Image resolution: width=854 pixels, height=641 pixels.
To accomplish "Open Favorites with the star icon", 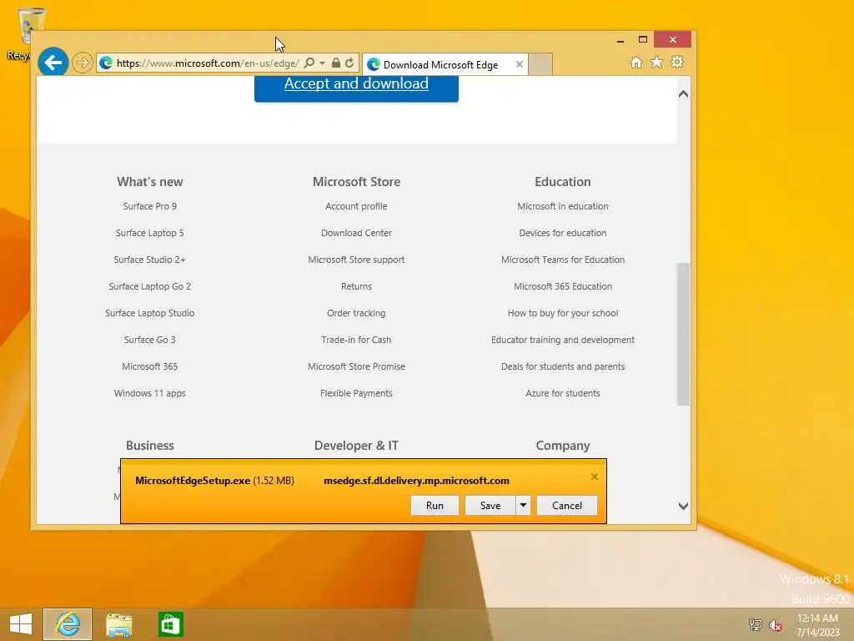I will pos(657,62).
